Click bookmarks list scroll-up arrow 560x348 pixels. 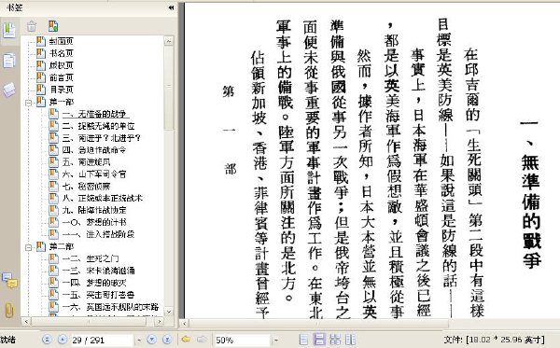(x=169, y=41)
